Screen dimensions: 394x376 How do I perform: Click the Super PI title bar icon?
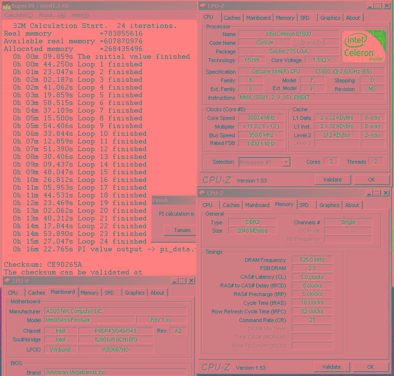pos(6,5)
